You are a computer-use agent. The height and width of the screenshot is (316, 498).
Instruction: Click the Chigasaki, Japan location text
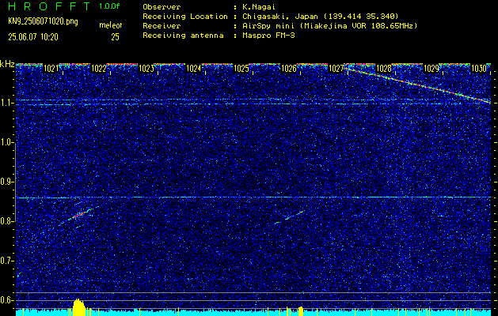coord(320,16)
